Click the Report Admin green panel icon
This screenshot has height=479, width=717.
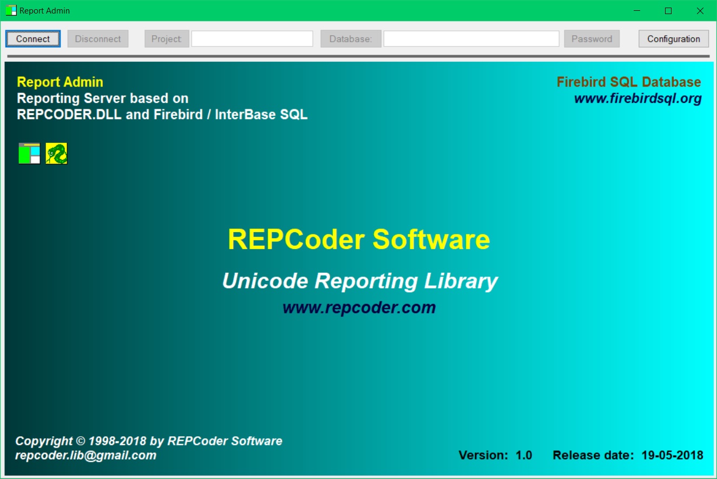coord(29,154)
